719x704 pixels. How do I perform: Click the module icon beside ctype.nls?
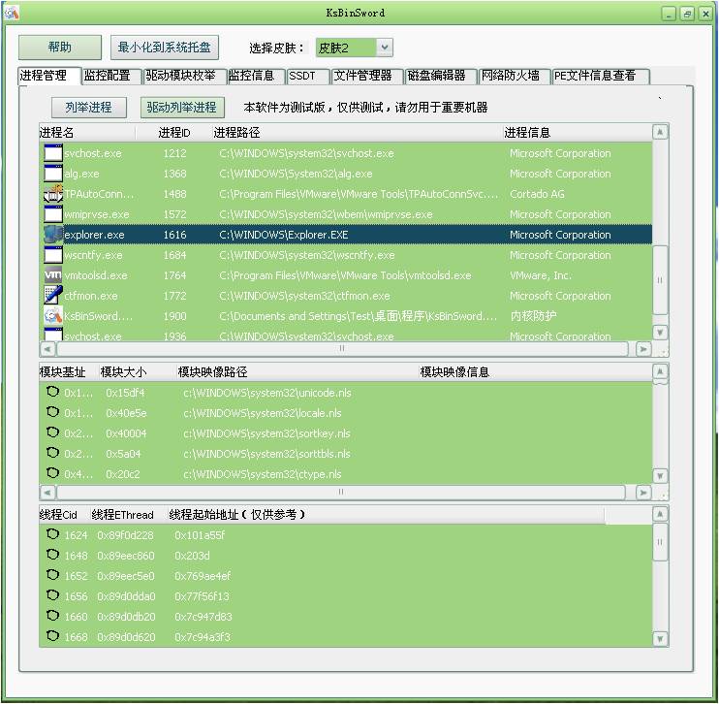pyautogui.click(x=52, y=472)
